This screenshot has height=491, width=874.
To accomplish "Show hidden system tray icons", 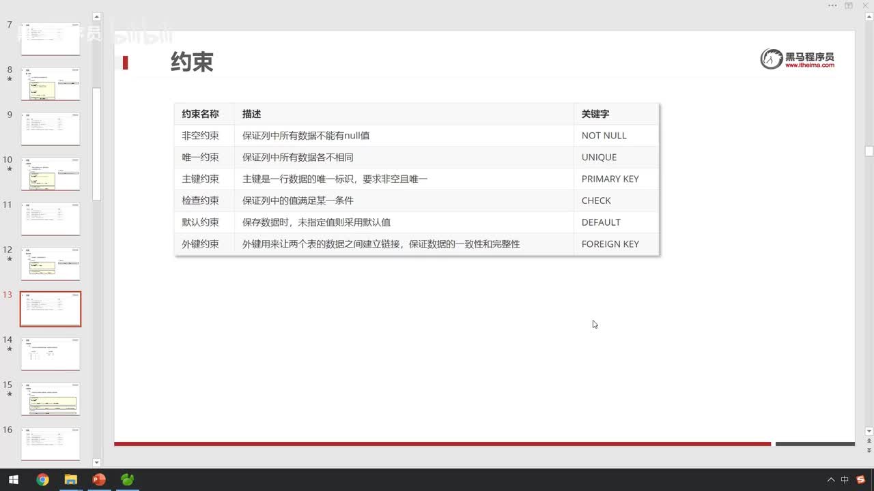I will pos(830,480).
